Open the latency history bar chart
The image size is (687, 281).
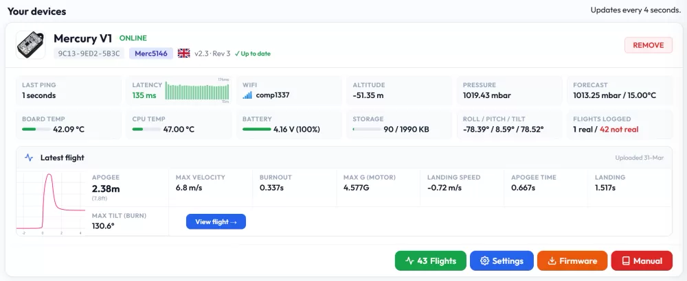pyautogui.click(x=197, y=91)
